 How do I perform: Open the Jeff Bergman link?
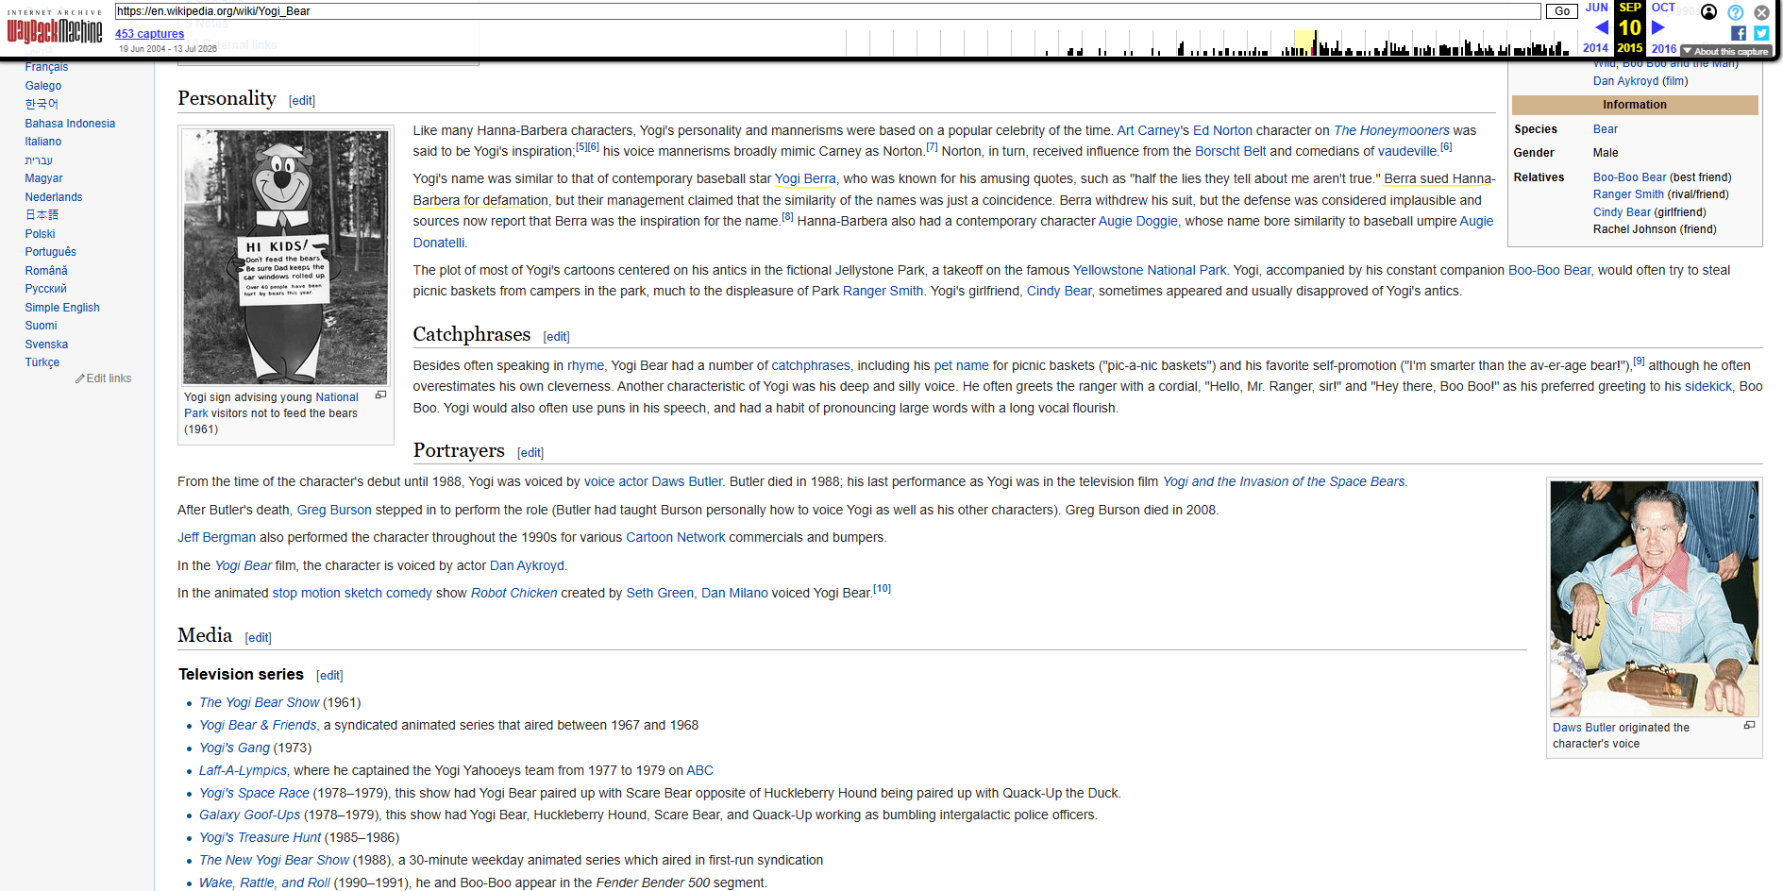pos(216,538)
